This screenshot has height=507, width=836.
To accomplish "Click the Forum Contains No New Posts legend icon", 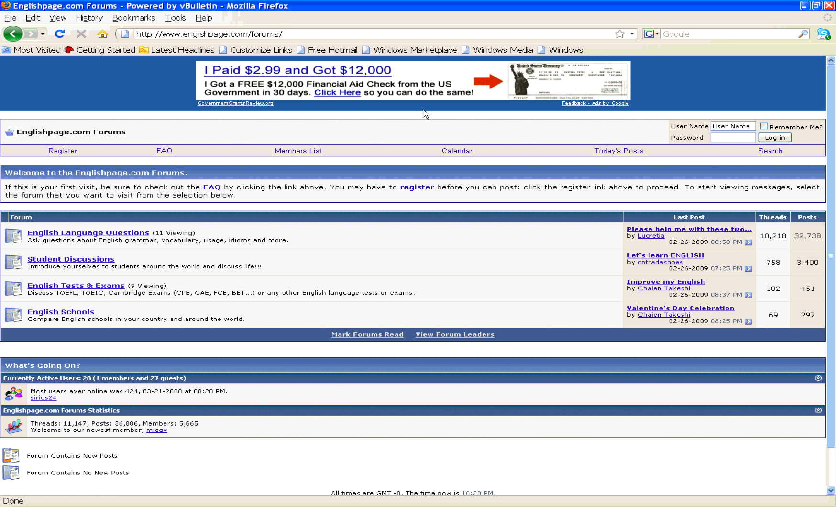I will point(11,473).
